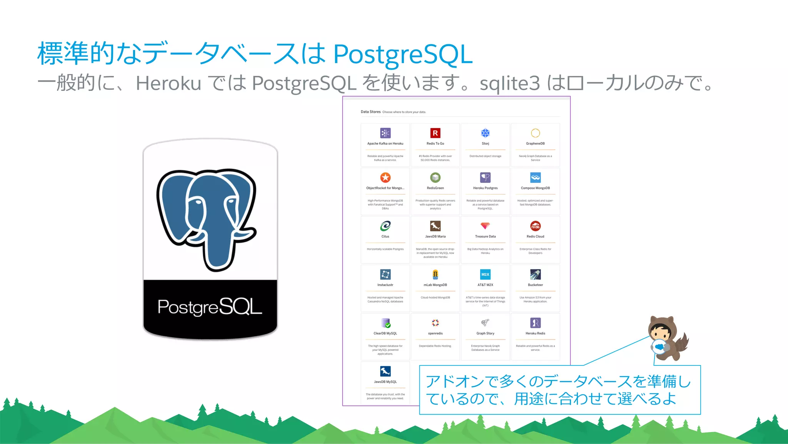Image resolution: width=788 pixels, height=444 pixels.
Task: Select 'Enterprise-Class Redis for Developers' text
Action: (535, 251)
